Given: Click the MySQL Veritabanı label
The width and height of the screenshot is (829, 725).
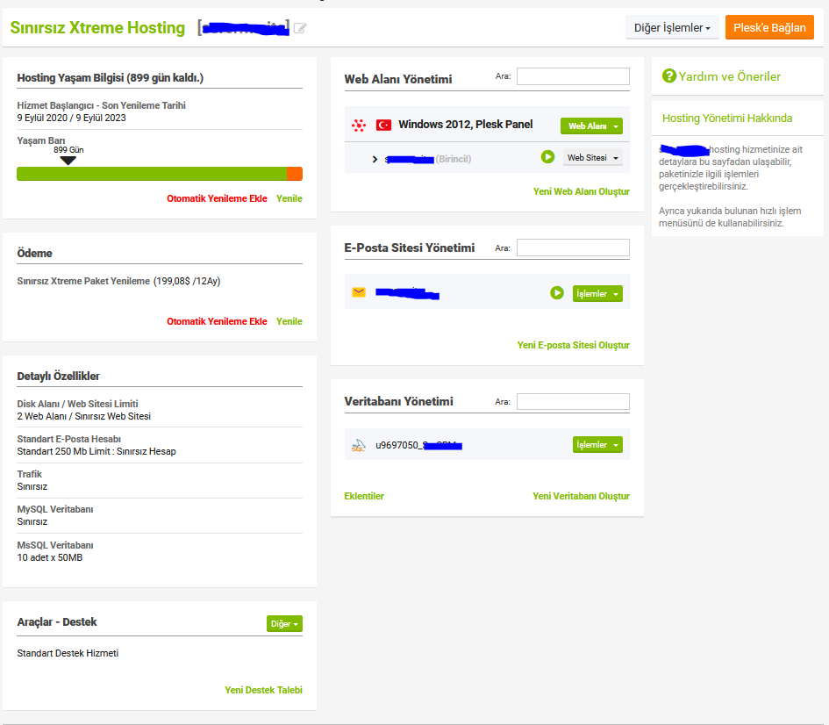Looking at the screenshot, I should (x=55, y=509).
